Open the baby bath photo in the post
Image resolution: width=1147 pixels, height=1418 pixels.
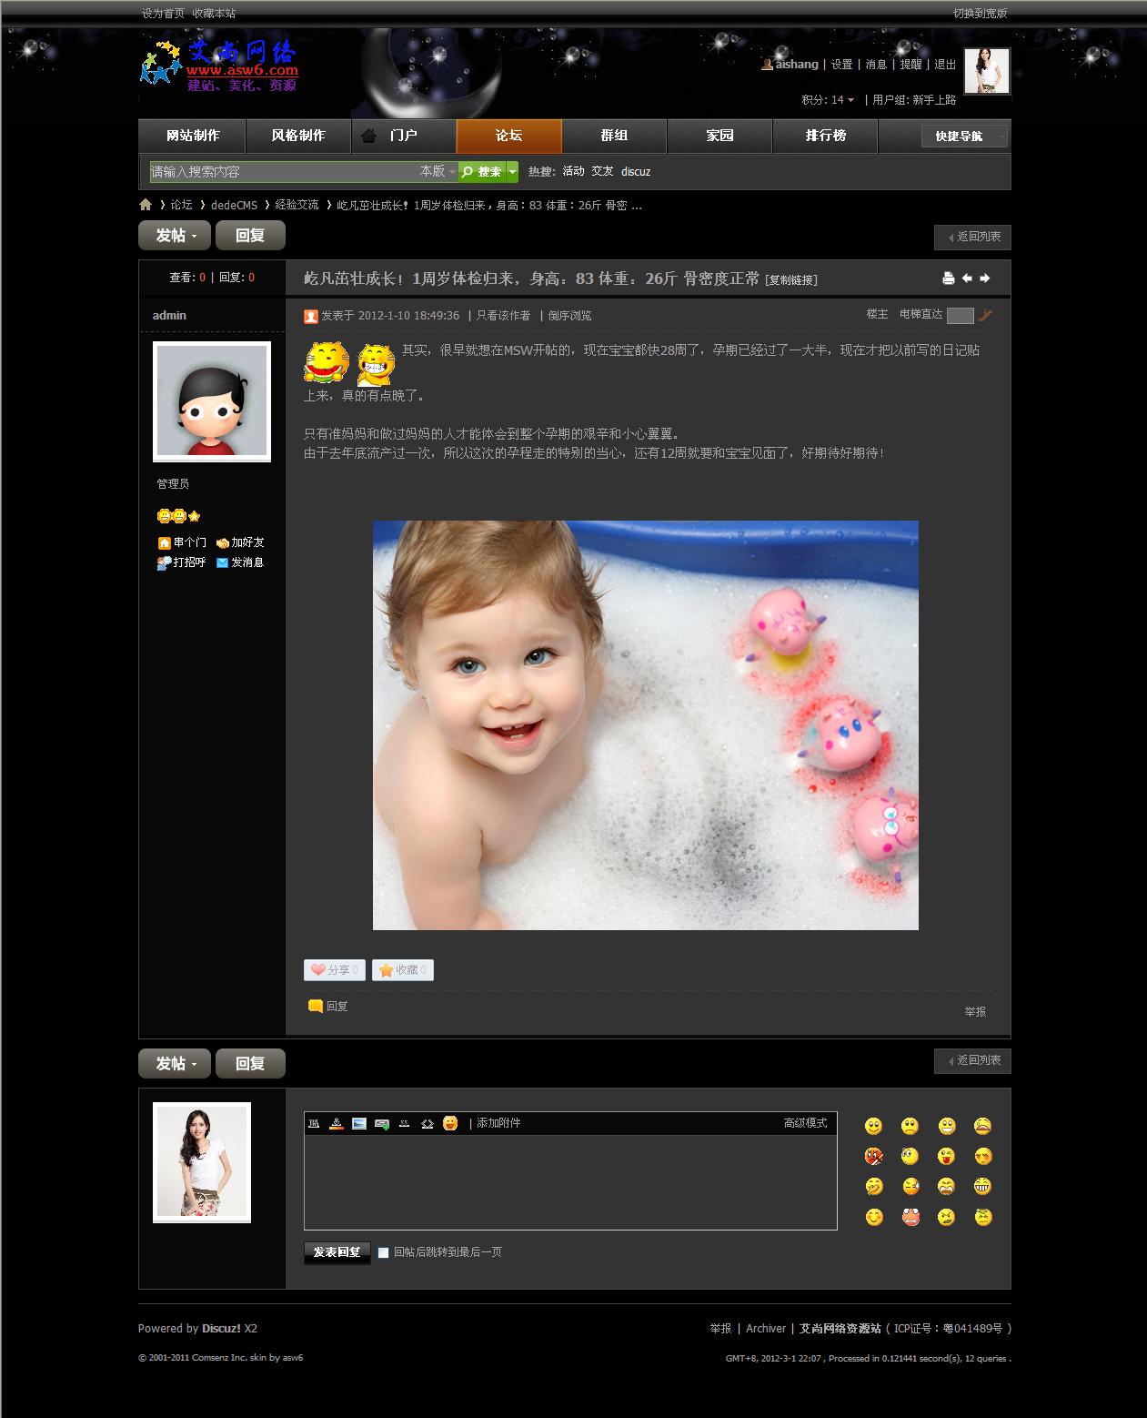coord(646,725)
